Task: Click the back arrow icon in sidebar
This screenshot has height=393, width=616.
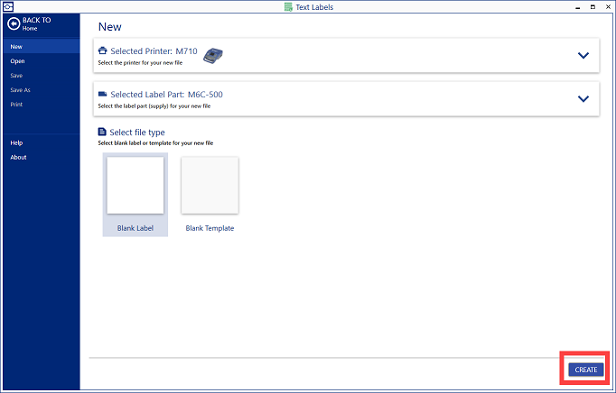Action: tap(14, 23)
